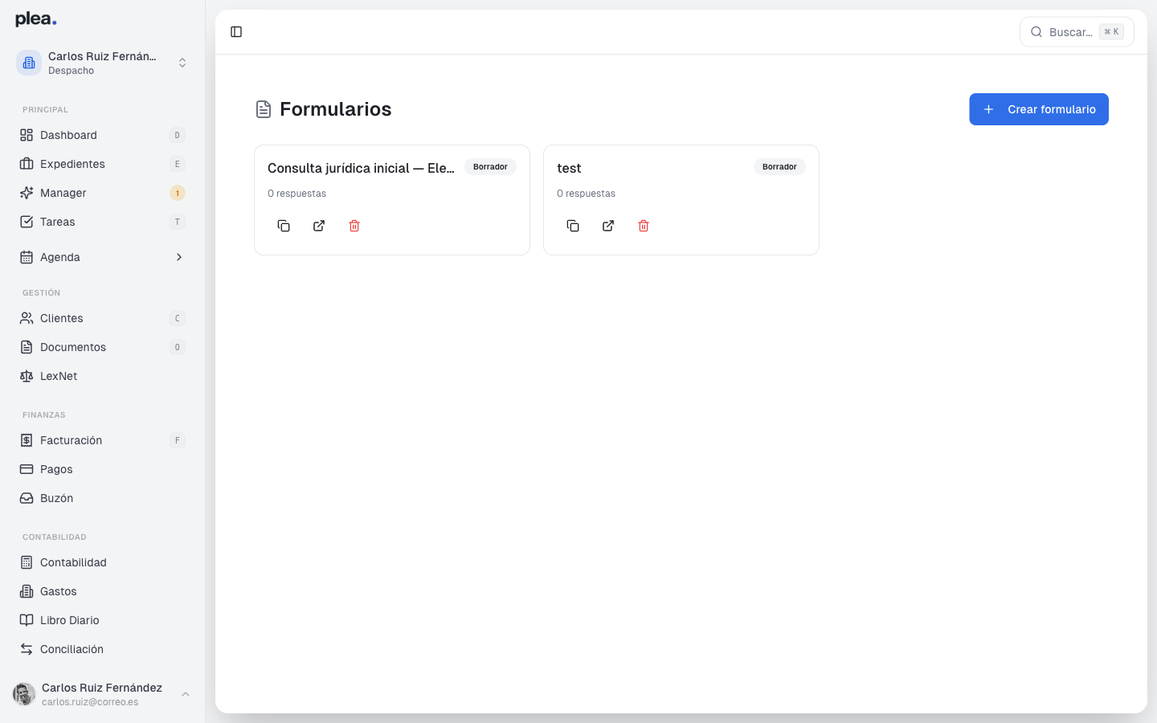
Task: Duplicate the Consulta jurídica inicial form
Action: (x=284, y=226)
